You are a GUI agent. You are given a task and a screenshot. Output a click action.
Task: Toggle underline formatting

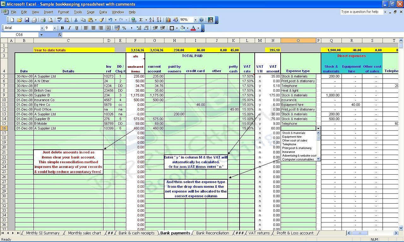(x=76, y=28)
